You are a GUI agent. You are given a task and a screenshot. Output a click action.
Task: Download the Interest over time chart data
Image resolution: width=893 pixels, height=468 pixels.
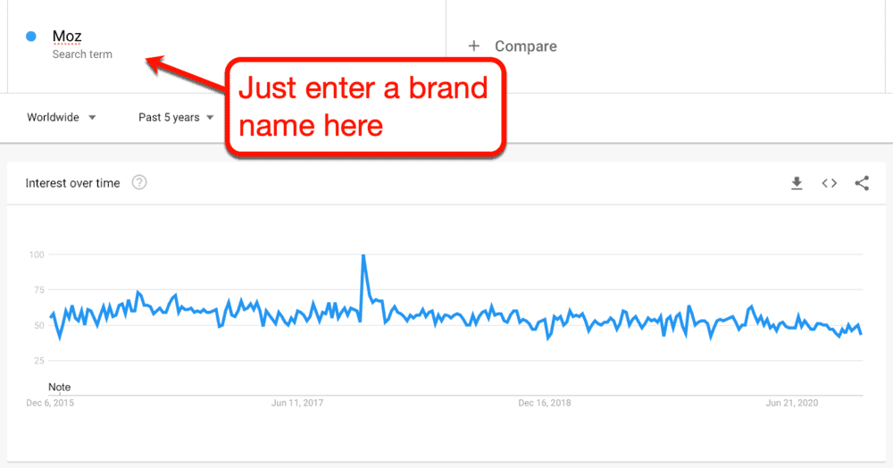click(x=797, y=183)
